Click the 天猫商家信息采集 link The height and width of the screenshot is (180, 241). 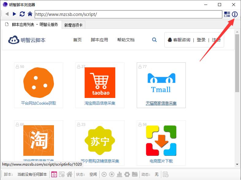point(161,103)
